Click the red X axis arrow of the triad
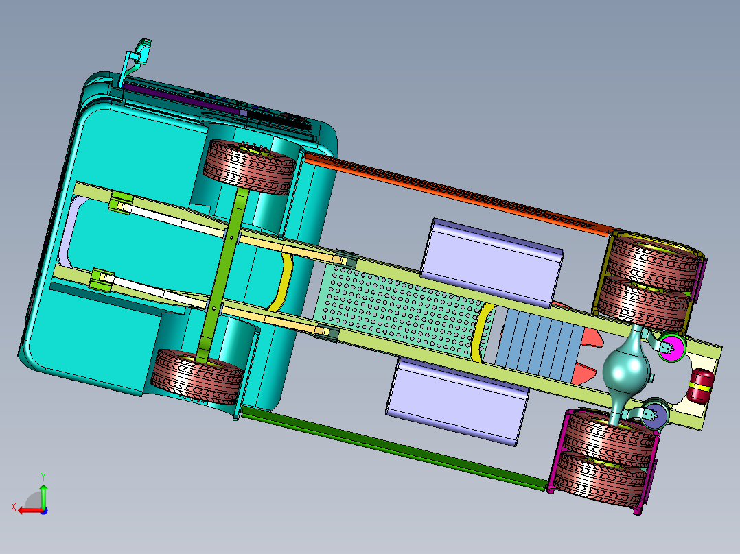740x554 pixels. pyautogui.click(x=30, y=511)
